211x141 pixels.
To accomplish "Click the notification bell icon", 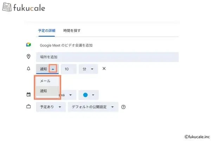I will (x=28, y=69).
